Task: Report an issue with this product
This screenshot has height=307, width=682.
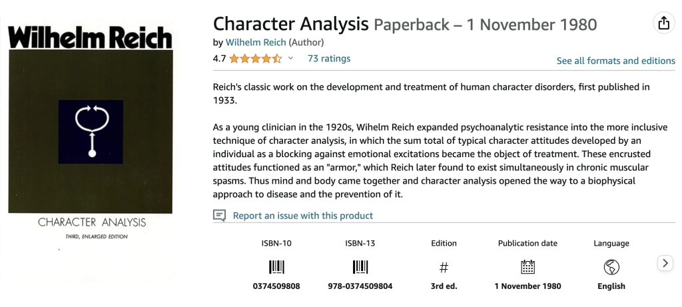Action: tap(302, 216)
